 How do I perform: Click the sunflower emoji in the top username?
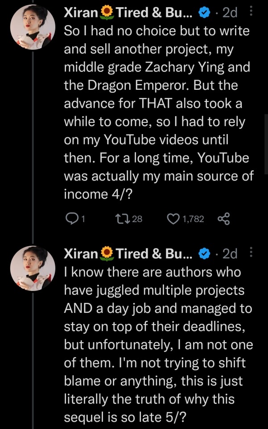[x=107, y=13]
